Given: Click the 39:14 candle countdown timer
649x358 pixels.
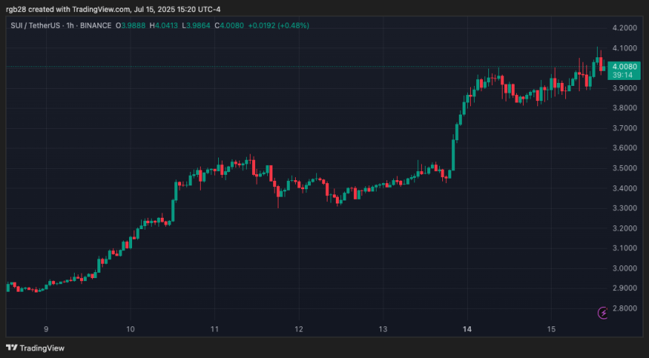Looking at the screenshot, I should coord(625,75).
